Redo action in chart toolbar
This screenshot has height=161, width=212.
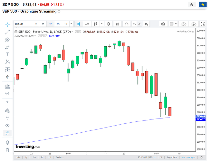[x=139, y=24]
